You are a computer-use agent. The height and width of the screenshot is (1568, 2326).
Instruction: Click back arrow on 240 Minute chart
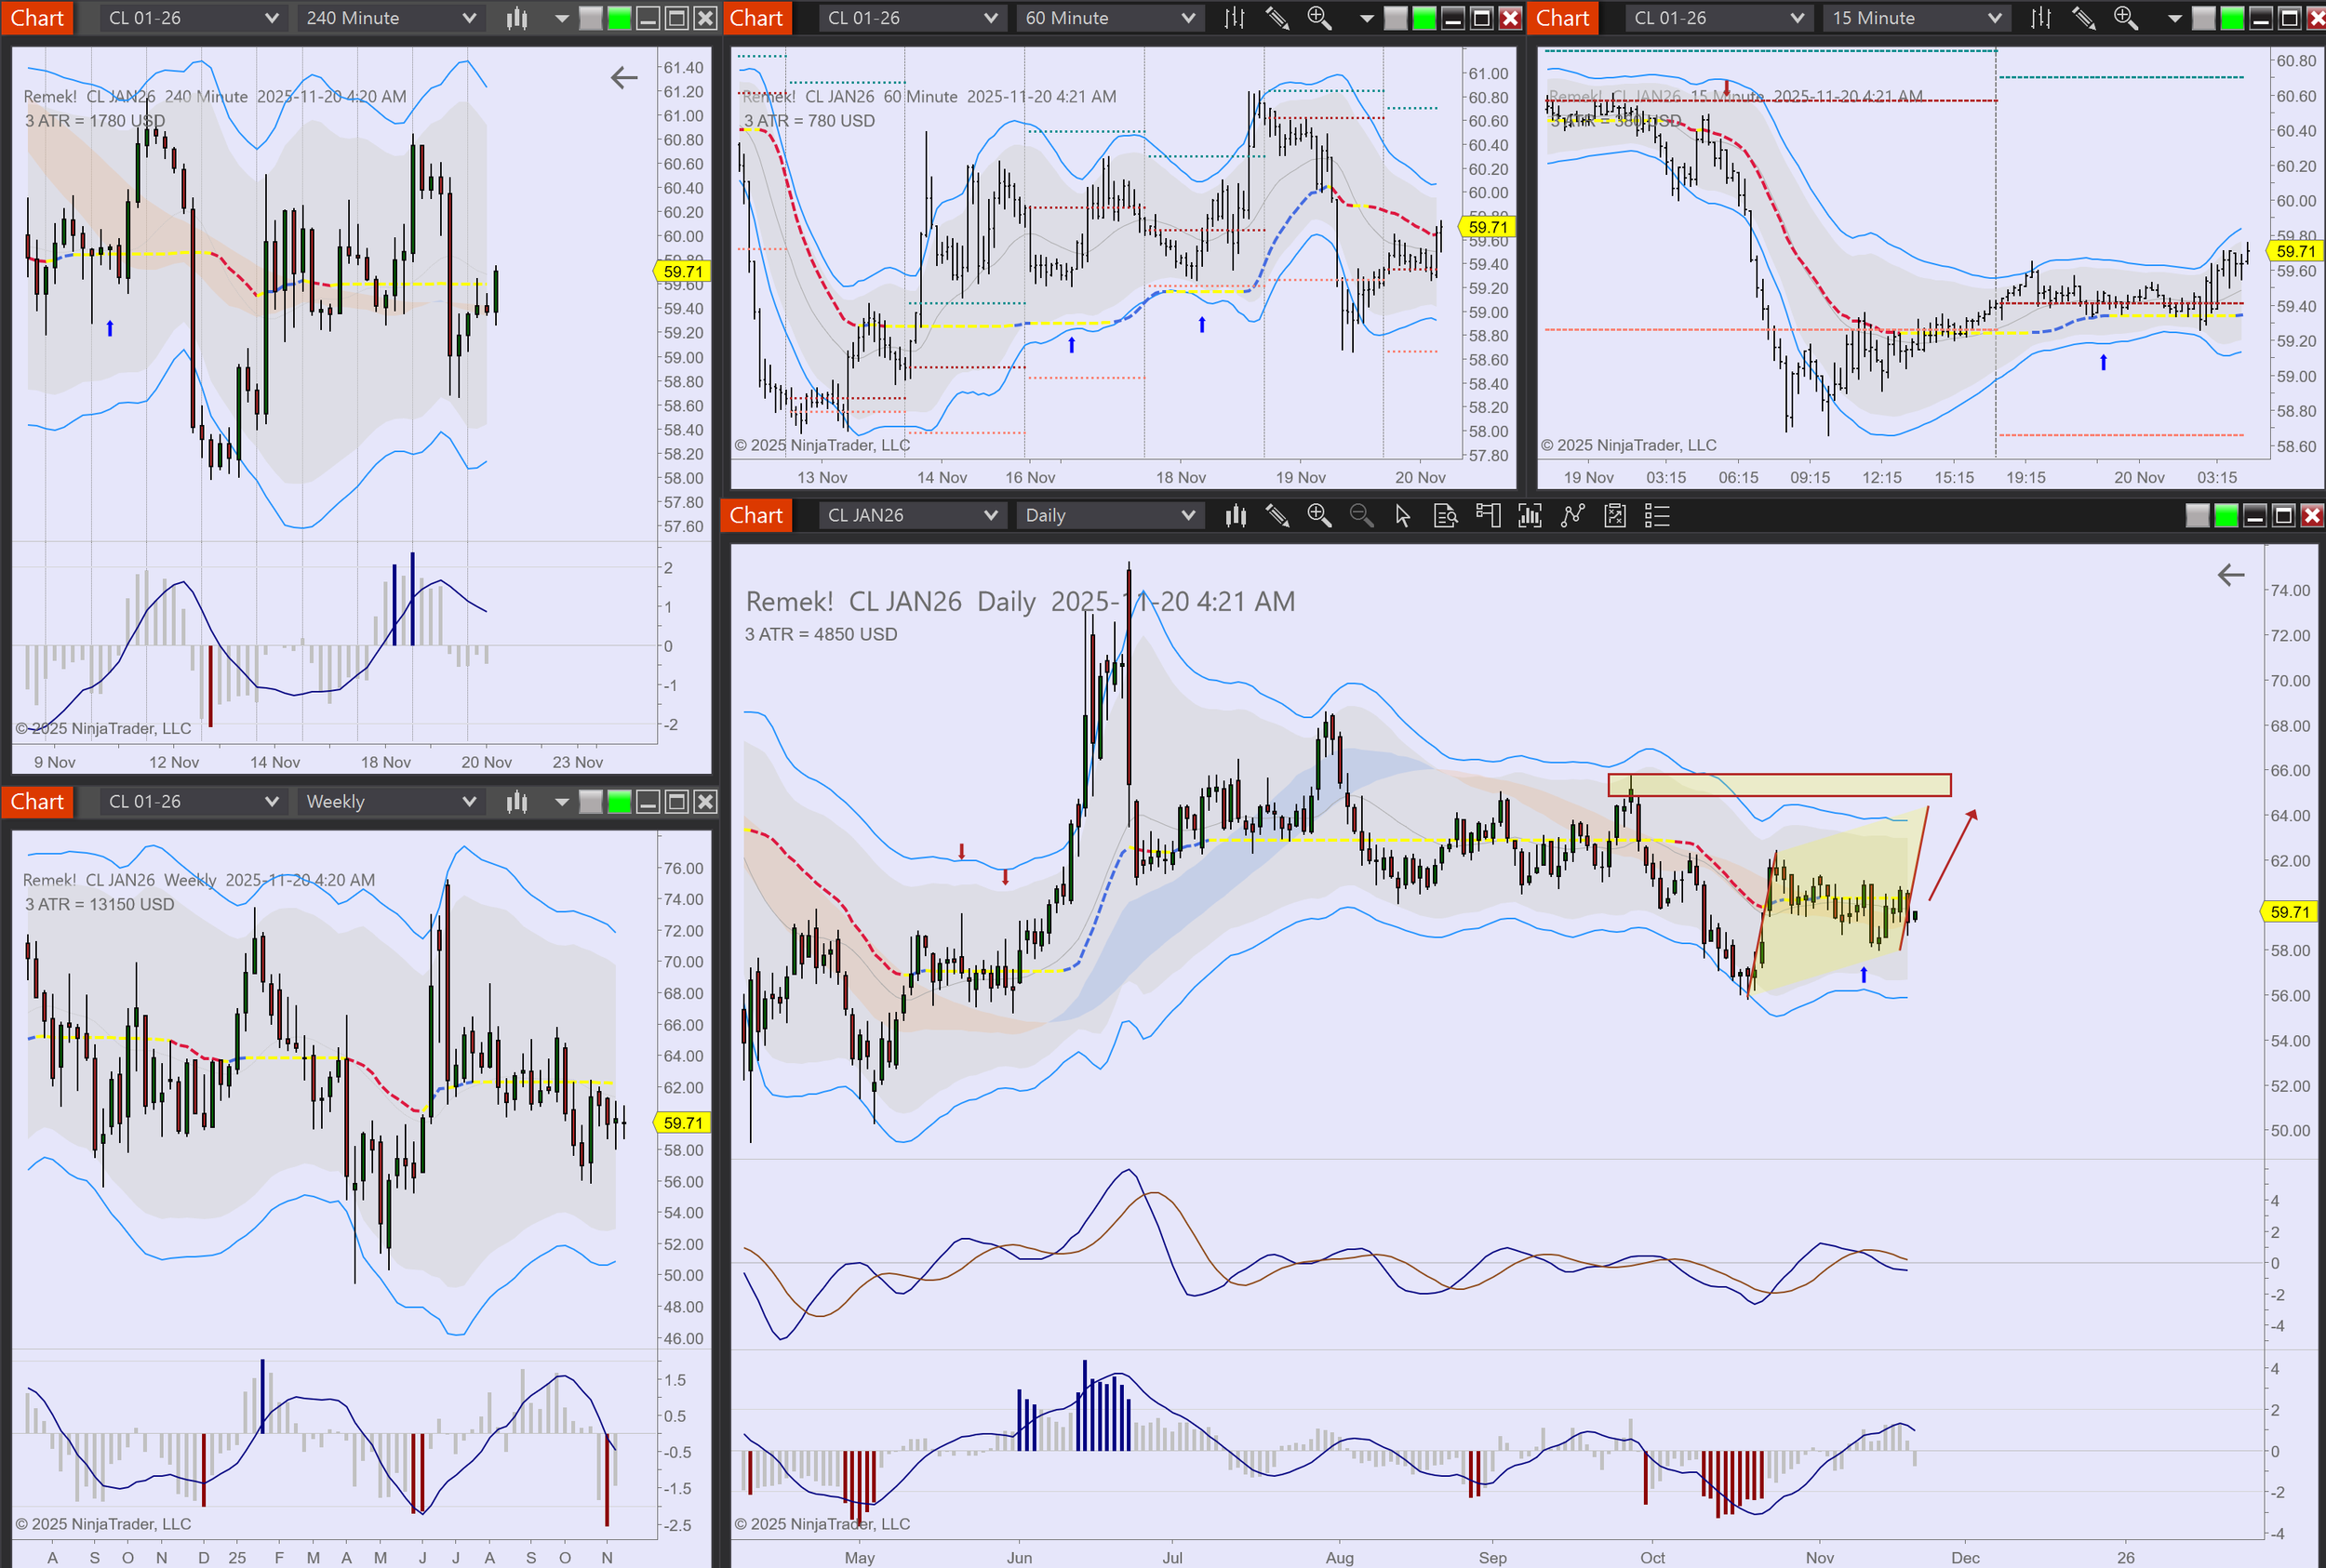pyautogui.click(x=623, y=77)
